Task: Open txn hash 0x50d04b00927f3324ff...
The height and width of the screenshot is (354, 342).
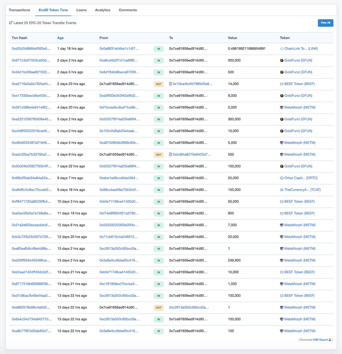Action: pos(31,166)
